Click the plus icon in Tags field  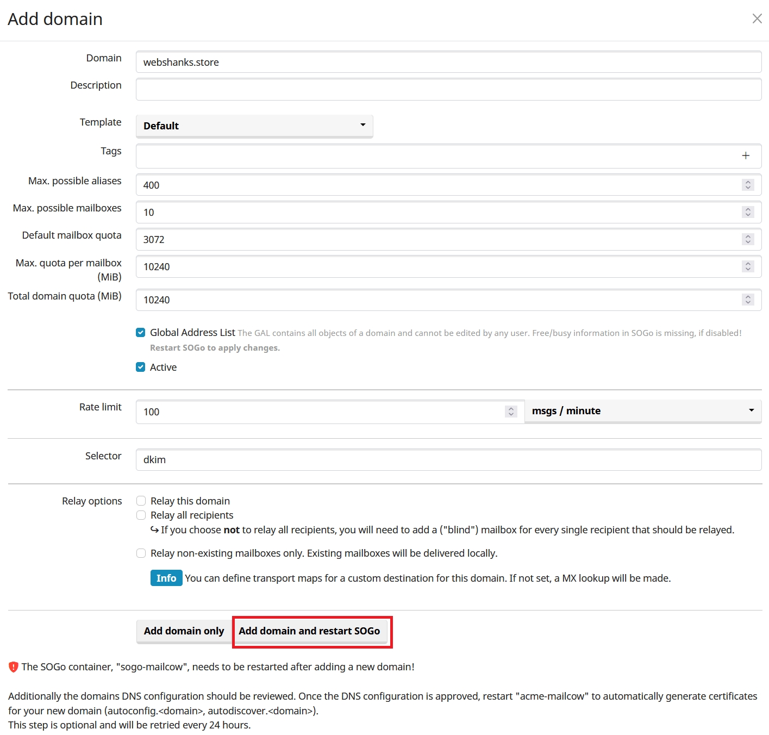click(746, 156)
